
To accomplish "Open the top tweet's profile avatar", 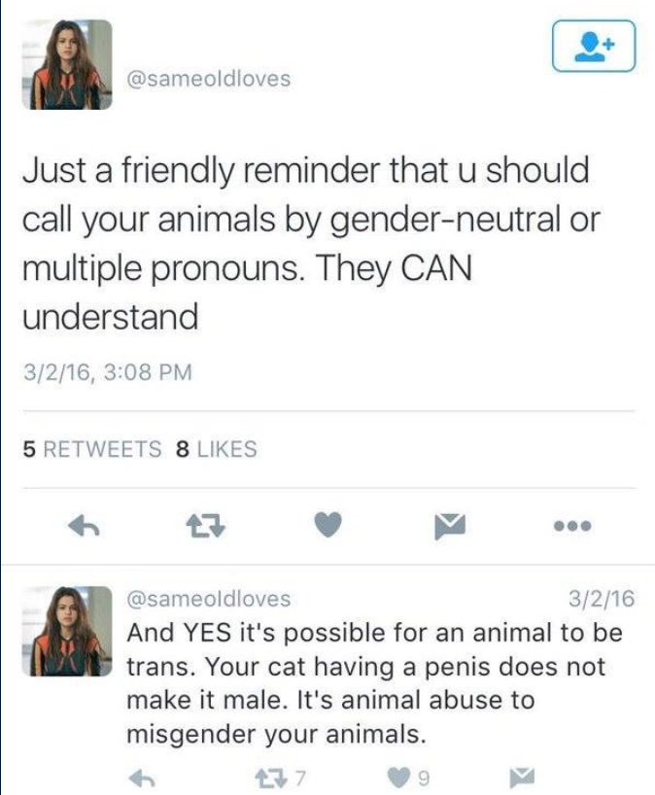I will (69, 64).
